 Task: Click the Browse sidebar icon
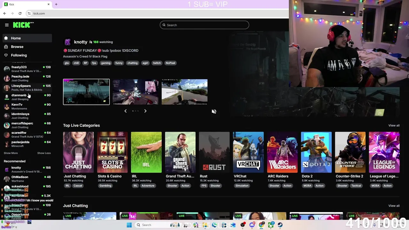click(x=6, y=47)
